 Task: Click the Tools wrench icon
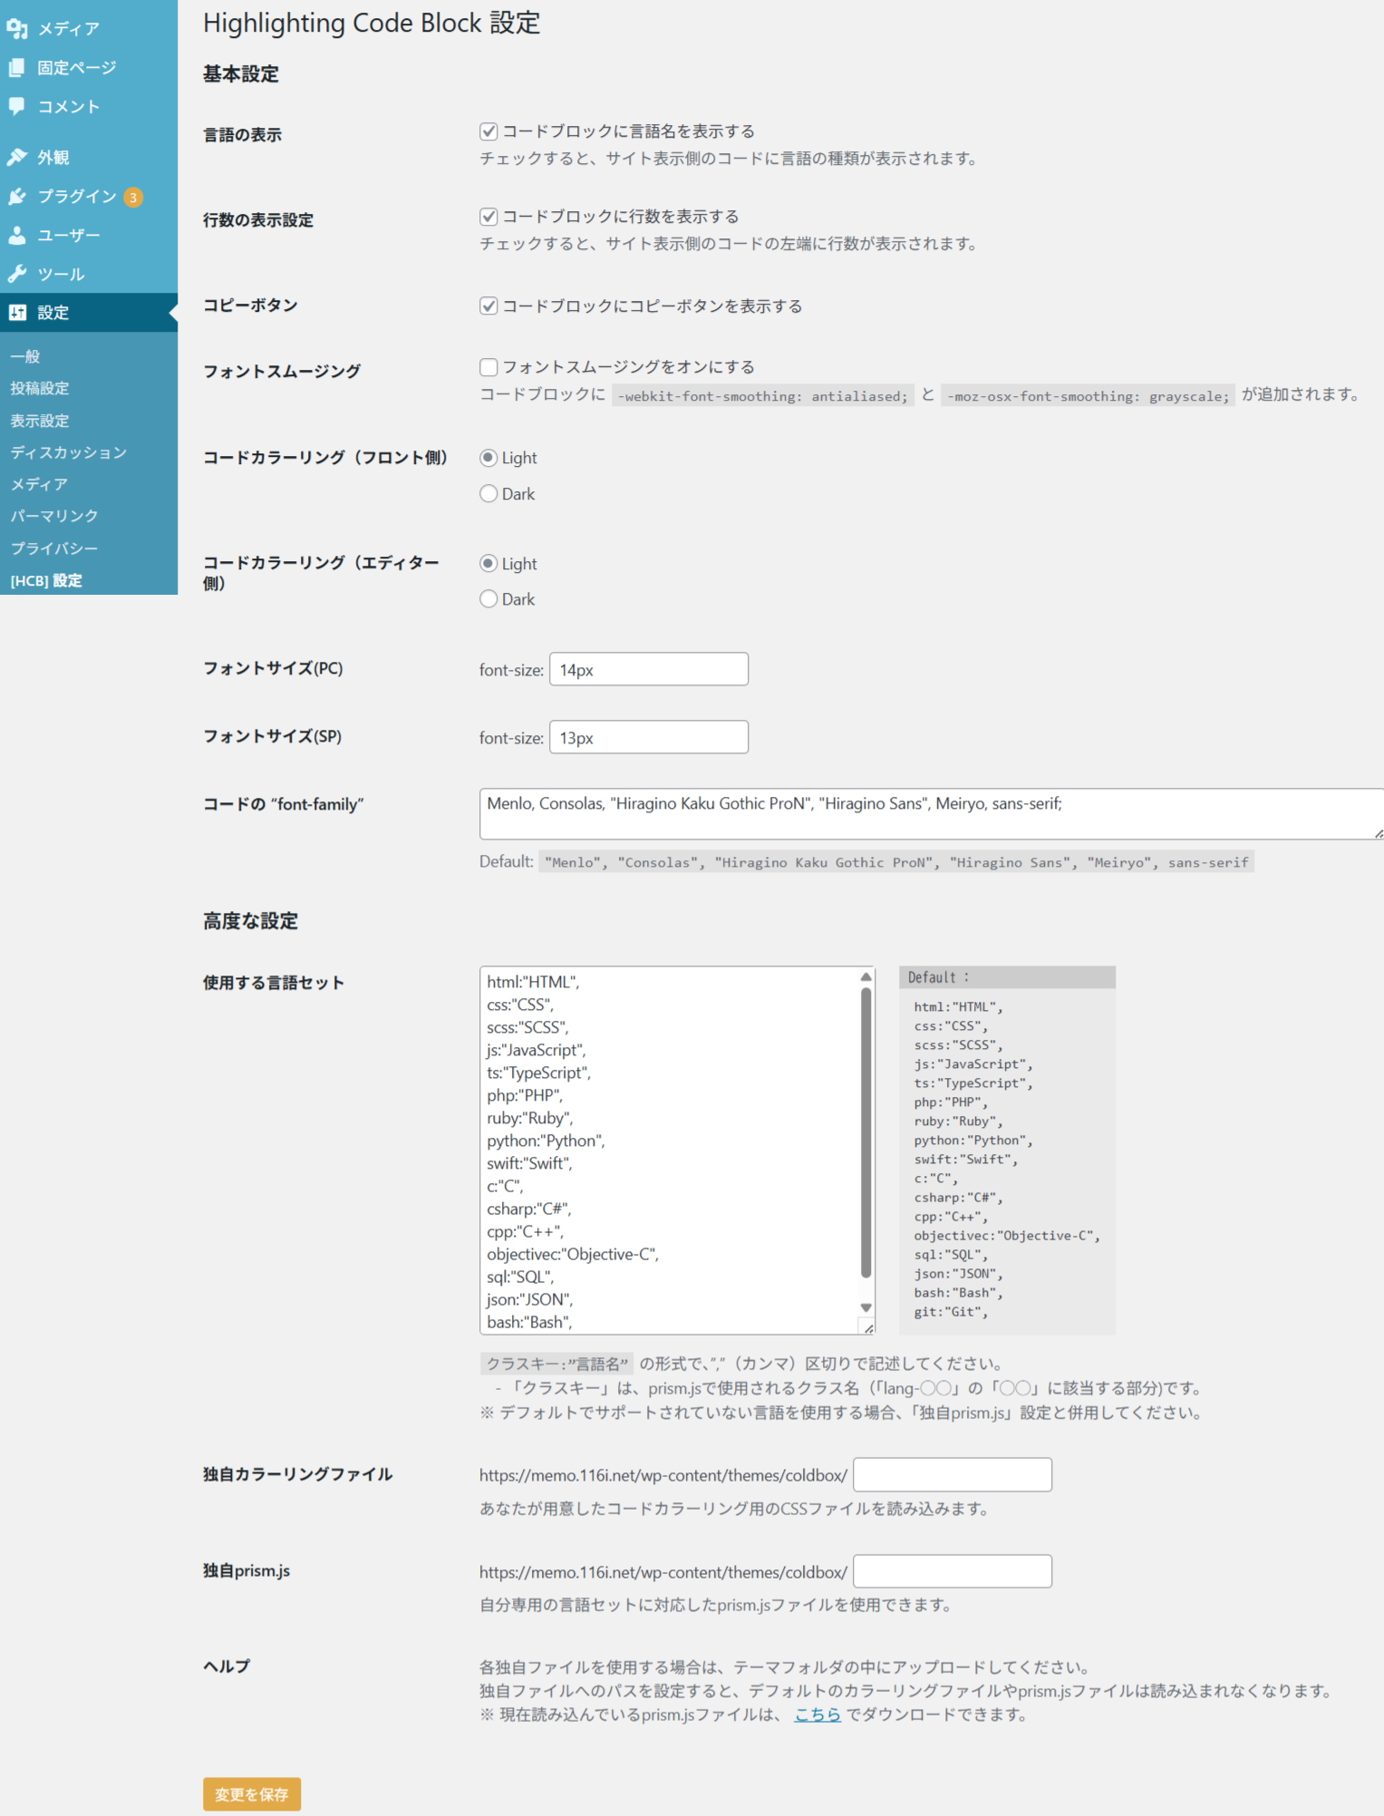click(x=17, y=274)
